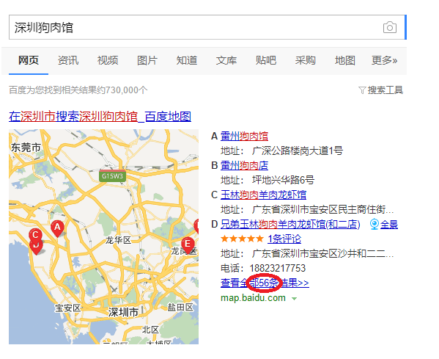Image resolution: width=439 pixels, height=359 pixels.
Task: Switch to the 采购 tab
Action: (305, 60)
